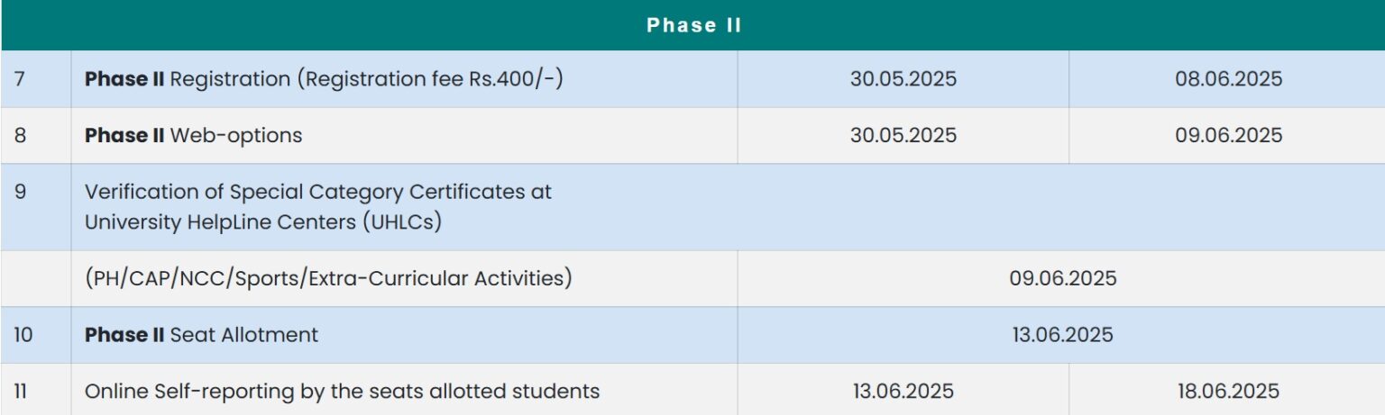
Task: Click serial number 10 cell
Action: point(23,335)
